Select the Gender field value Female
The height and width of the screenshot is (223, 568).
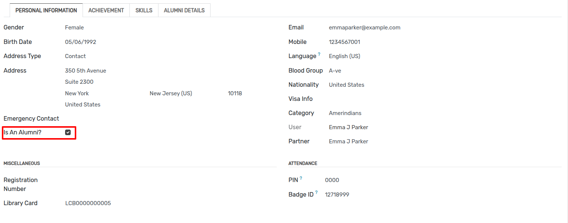[74, 28]
